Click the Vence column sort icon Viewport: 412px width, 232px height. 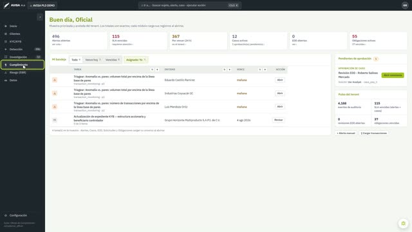click(x=260, y=70)
